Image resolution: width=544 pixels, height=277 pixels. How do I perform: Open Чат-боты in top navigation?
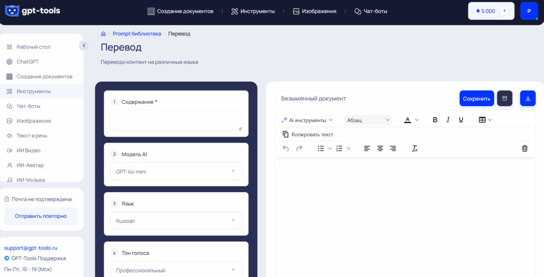point(371,11)
